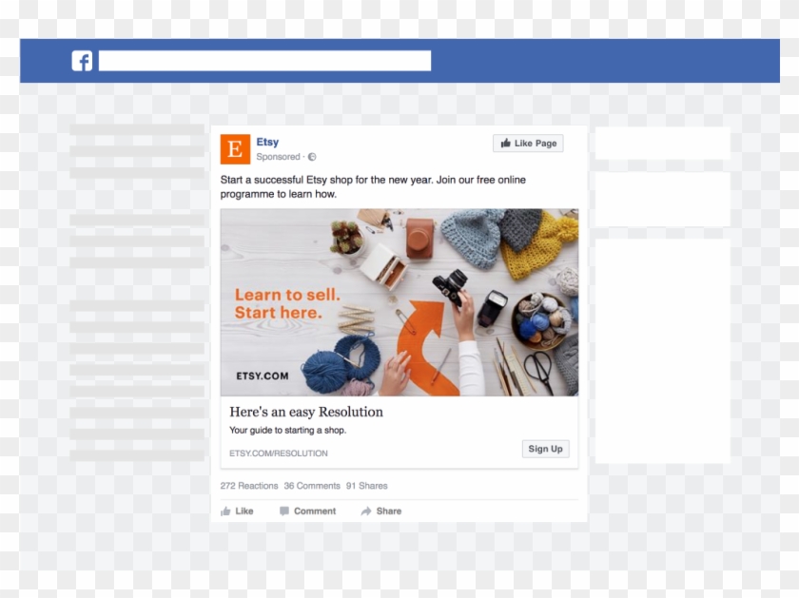Tap the thumbs-up Like icon below post
Image resolution: width=799 pixels, height=598 pixels.
(x=225, y=511)
